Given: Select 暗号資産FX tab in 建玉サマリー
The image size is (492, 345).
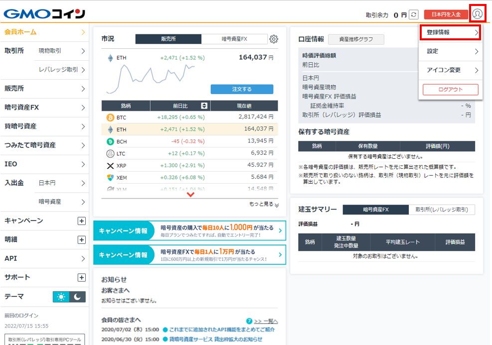Looking at the screenshot, I should pyautogui.click(x=375, y=210).
